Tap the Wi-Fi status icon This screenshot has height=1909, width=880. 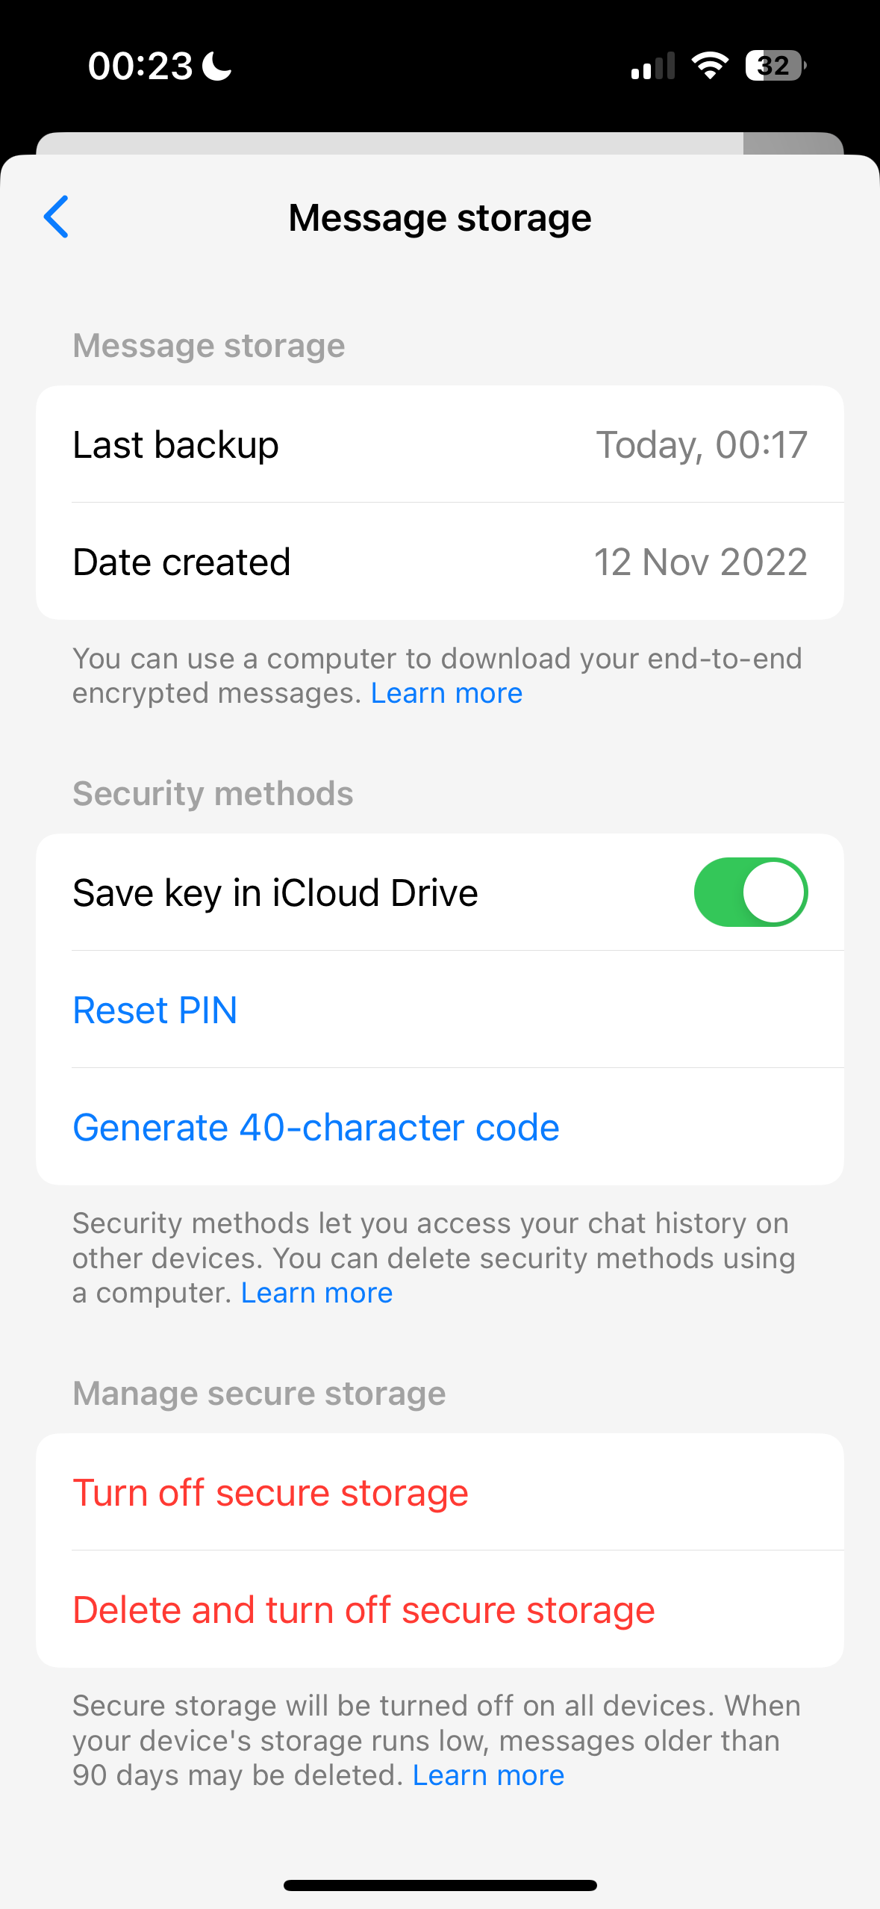[x=710, y=66]
